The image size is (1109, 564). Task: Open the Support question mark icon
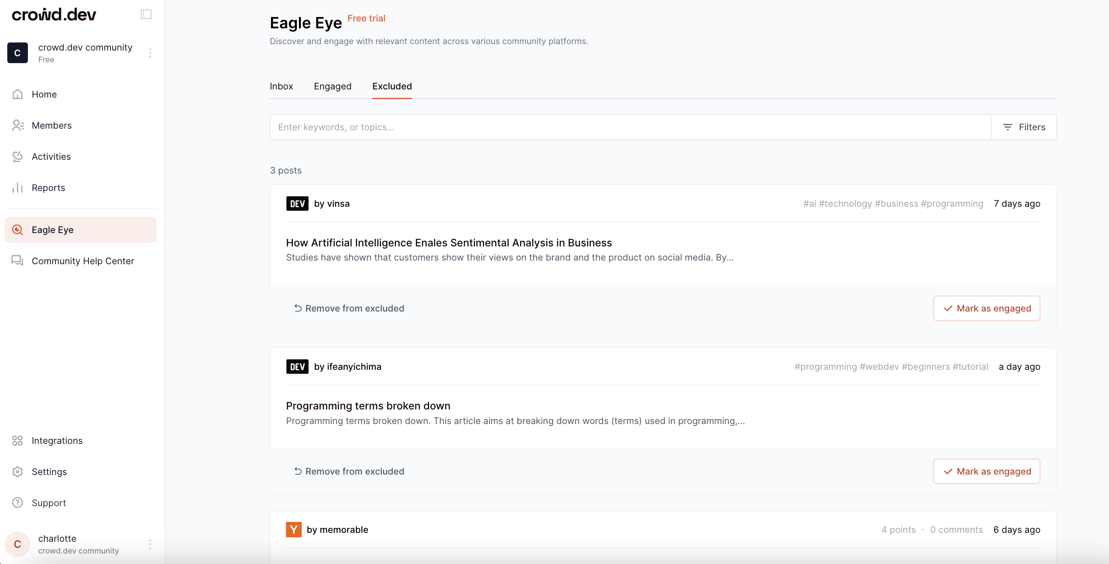[17, 503]
